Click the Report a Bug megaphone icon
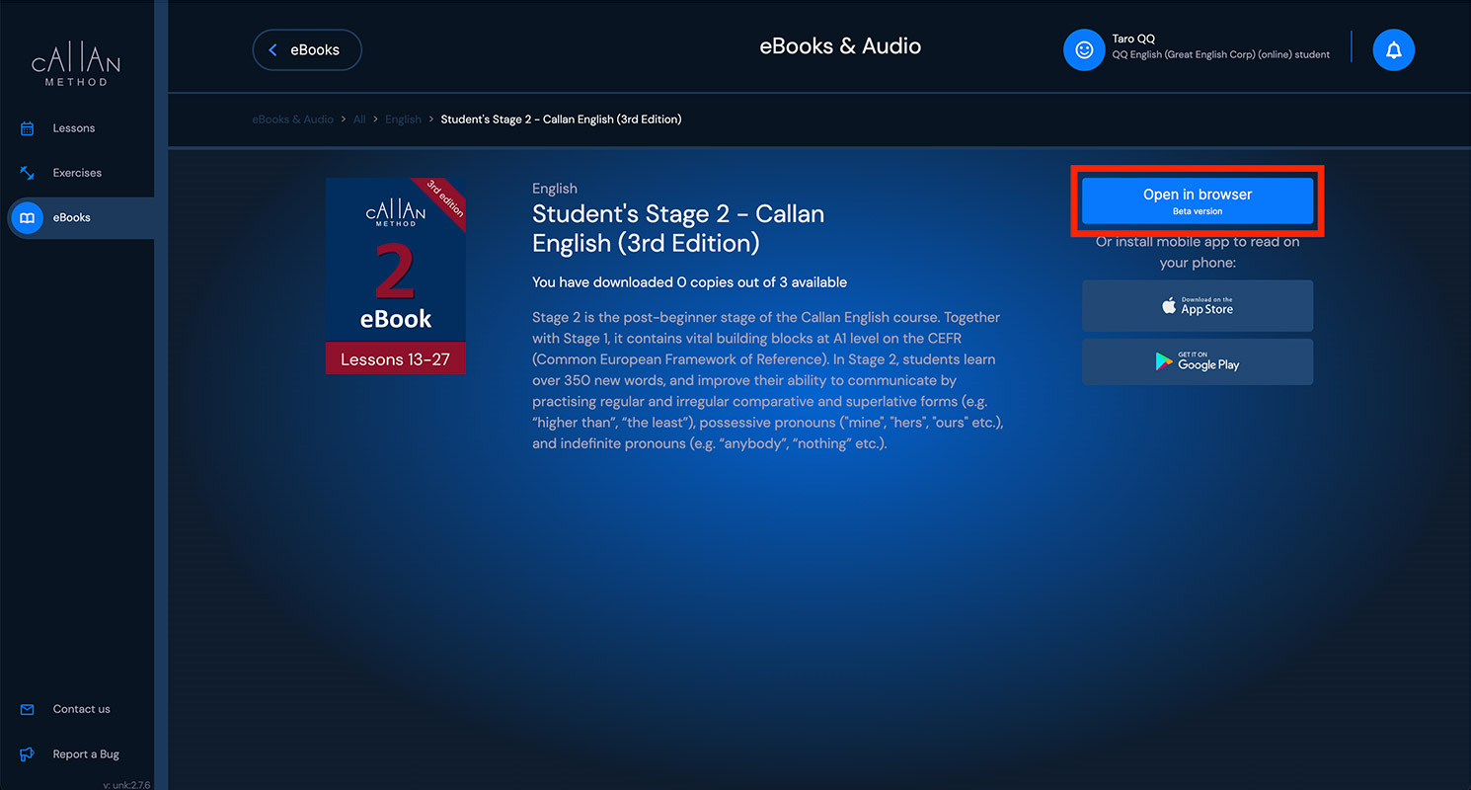The height and width of the screenshot is (790, 1471). [x=28, y=754]
